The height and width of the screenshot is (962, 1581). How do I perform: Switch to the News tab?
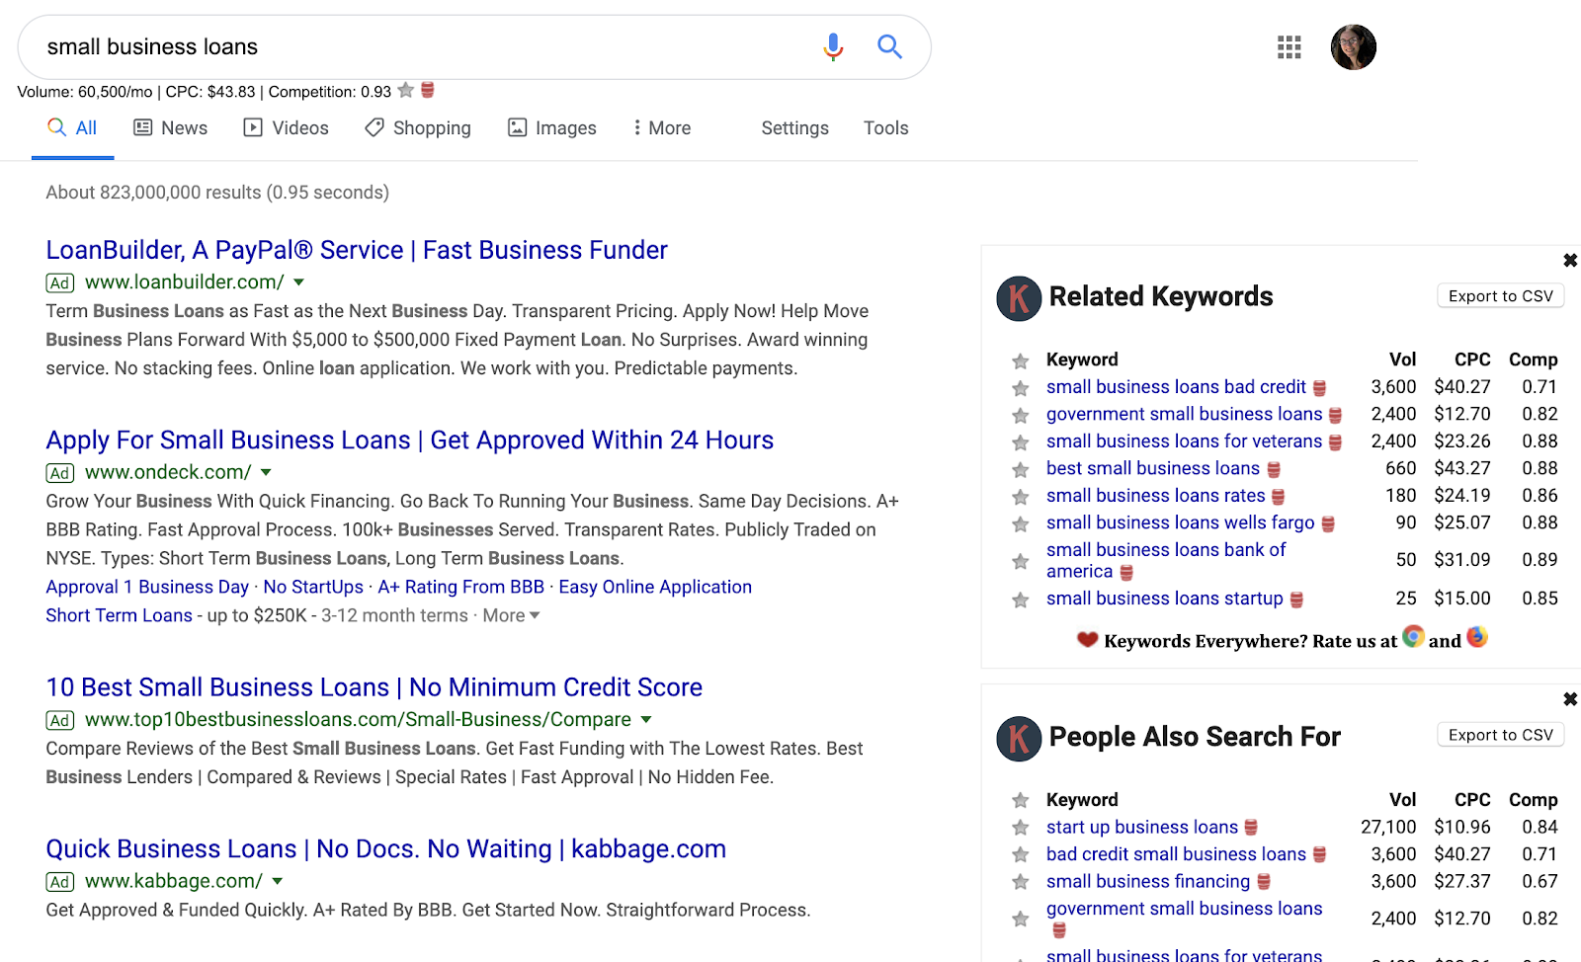tap(171, 128)
